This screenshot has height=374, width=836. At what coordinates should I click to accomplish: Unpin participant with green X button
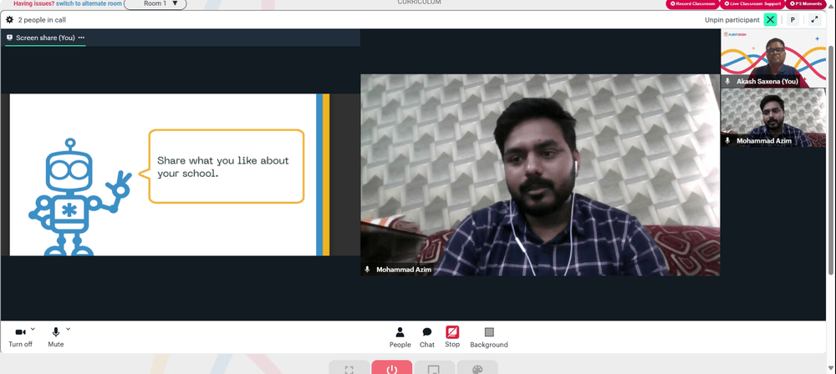(770, 20)
